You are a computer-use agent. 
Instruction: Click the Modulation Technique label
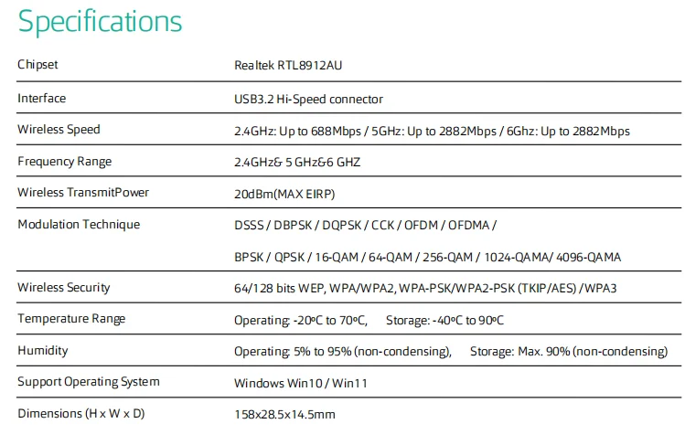79,225
